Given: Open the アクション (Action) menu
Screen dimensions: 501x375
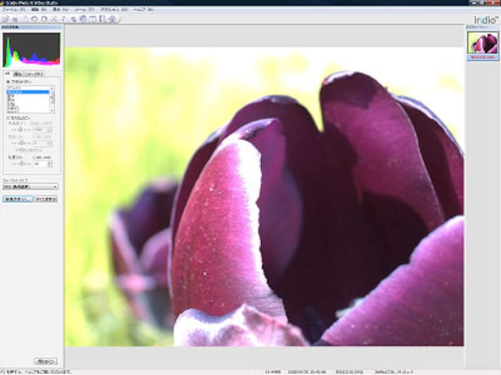Looking at the screenshot, I should 114,9.
